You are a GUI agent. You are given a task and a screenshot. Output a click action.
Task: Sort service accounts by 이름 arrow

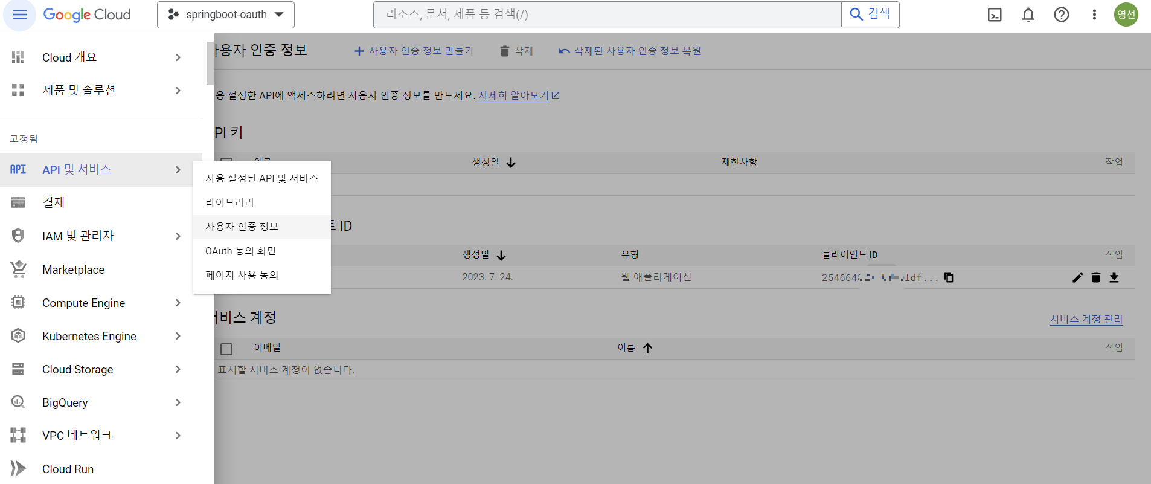(x=647, y=348)
